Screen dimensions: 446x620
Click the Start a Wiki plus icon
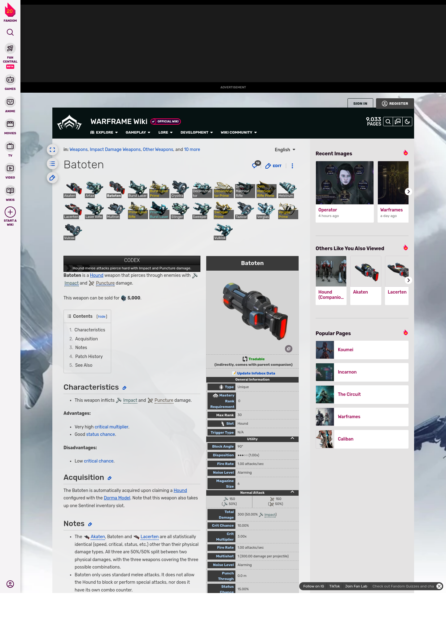(x=10, y=212)
